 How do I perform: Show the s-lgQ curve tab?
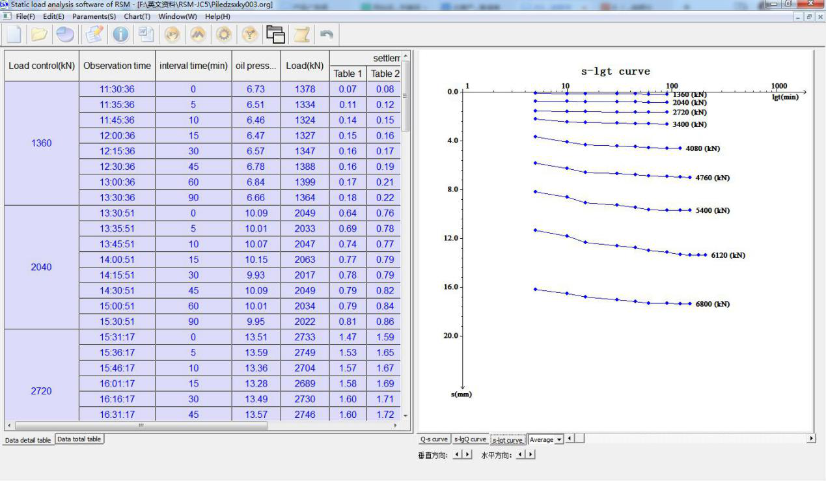(470, 440)
